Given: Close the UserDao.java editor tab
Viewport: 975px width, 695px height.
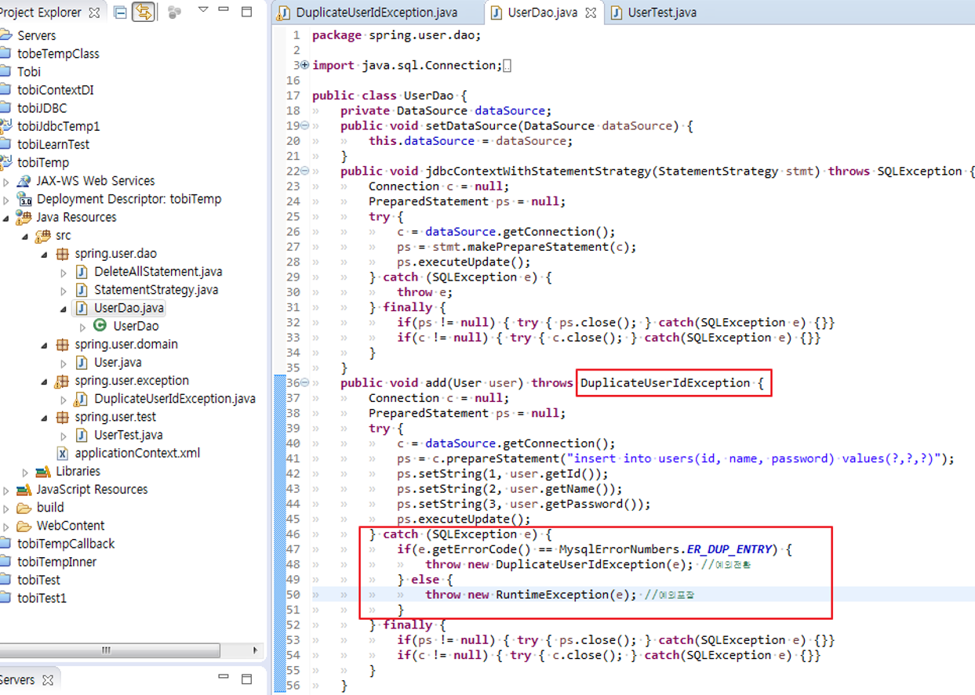Looking at the screenshot, I should click(591, 13).
